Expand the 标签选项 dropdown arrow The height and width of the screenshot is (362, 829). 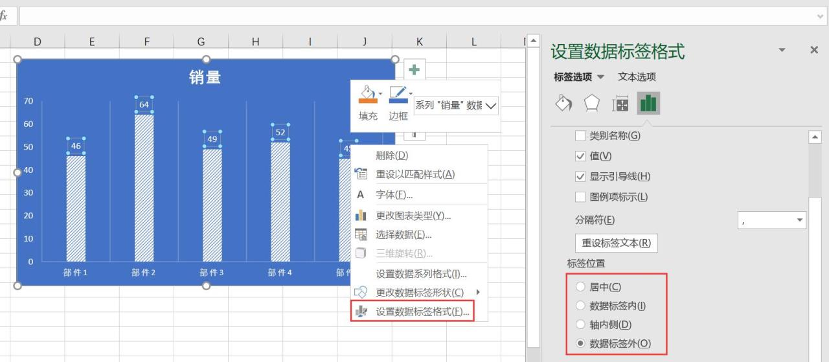[x=600, y=77]
